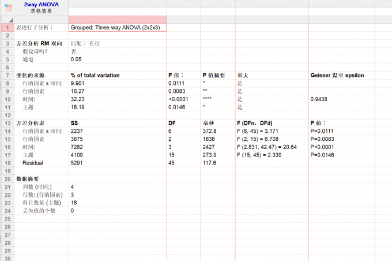Image resolution: width=392 pixels, height=261 pixels.
Task: Select the DF value 45 in Residual row
Action: click(171, 163)
